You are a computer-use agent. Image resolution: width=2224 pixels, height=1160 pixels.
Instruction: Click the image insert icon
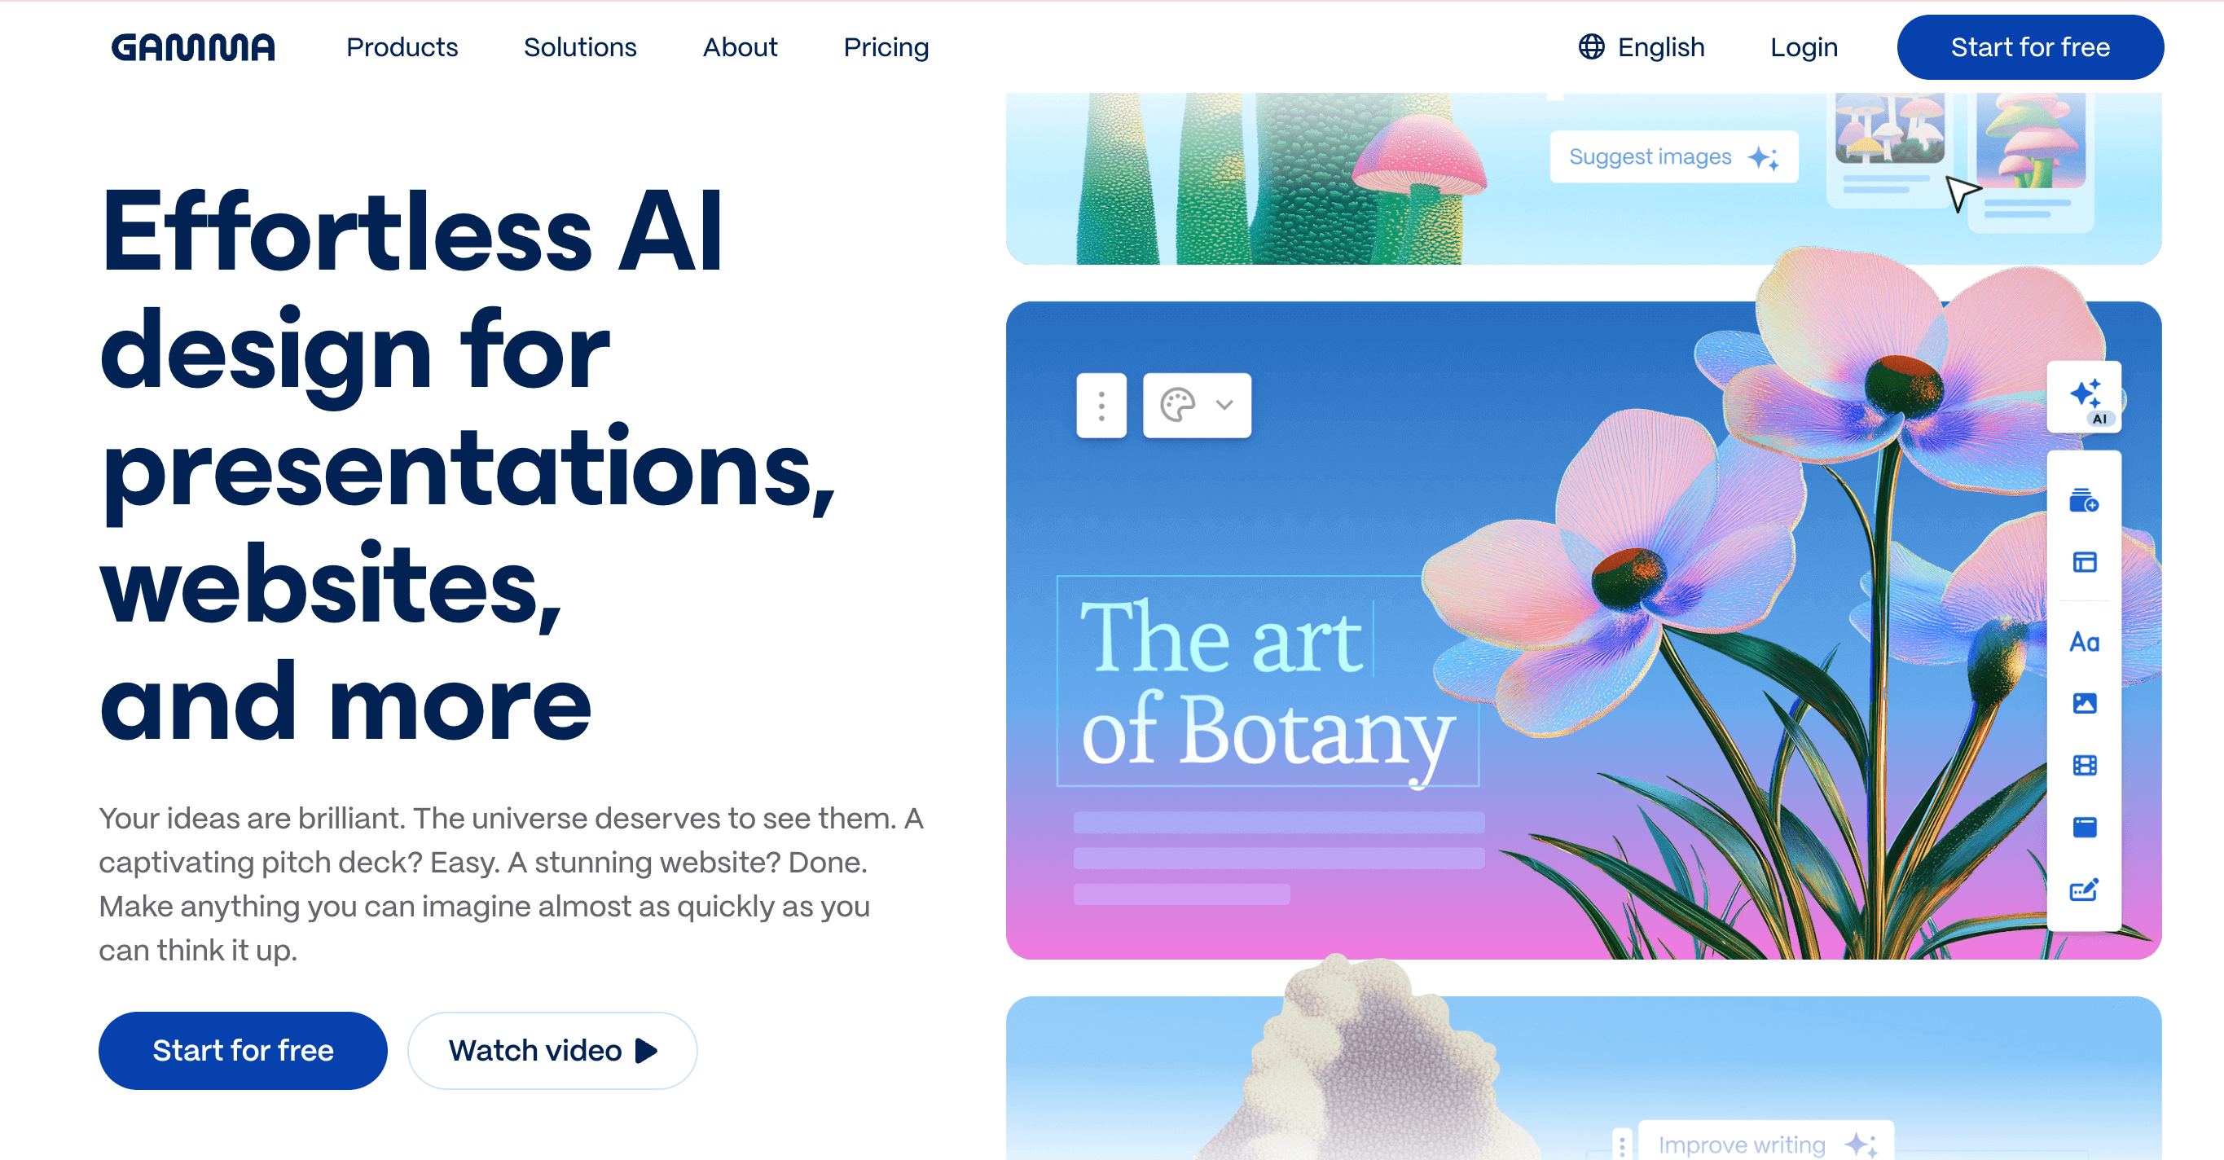click(x=2084, y=704)
